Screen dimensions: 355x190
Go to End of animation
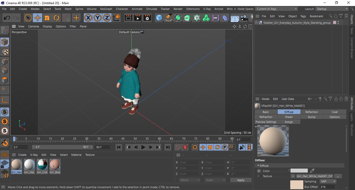pyautogui.click(x=168, y=147)
